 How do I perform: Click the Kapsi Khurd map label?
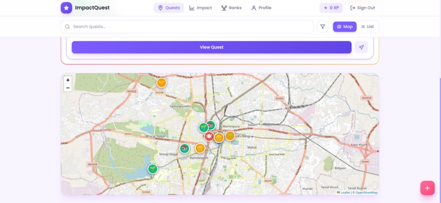click(359, 145)
